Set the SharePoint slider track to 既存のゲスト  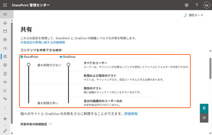[29, 90]
